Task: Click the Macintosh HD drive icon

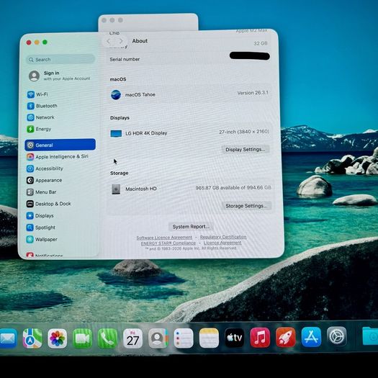Action: (116, 189)
